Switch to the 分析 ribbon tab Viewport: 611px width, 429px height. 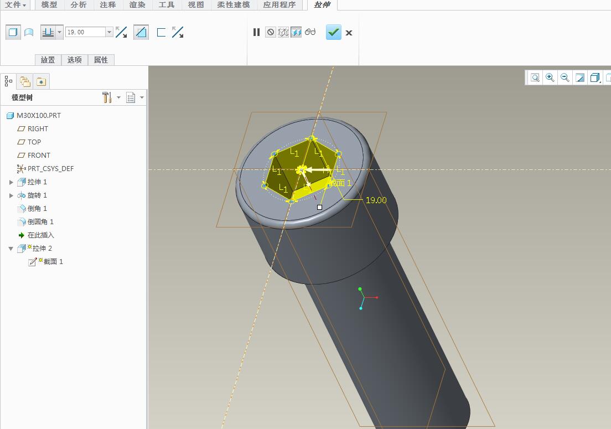click(79, 4)
